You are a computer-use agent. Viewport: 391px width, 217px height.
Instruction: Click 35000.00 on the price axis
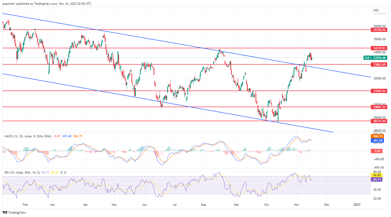[379, 39]
